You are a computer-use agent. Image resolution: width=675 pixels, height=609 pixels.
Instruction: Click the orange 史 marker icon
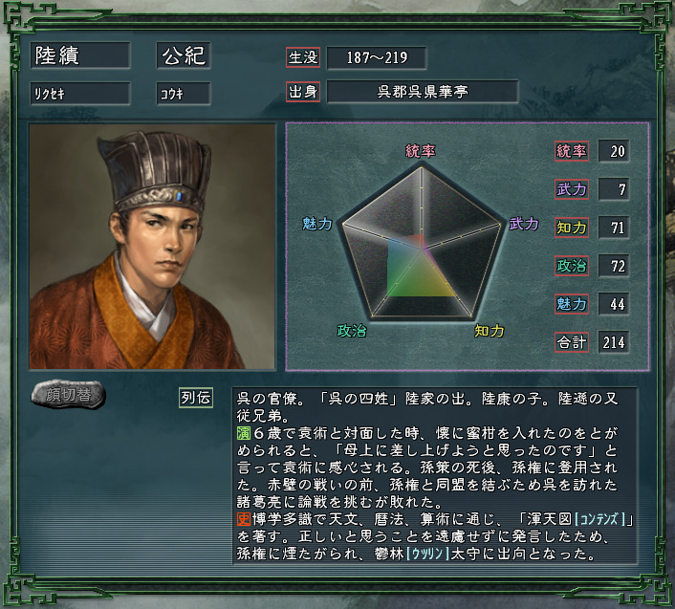pos(244,519)
